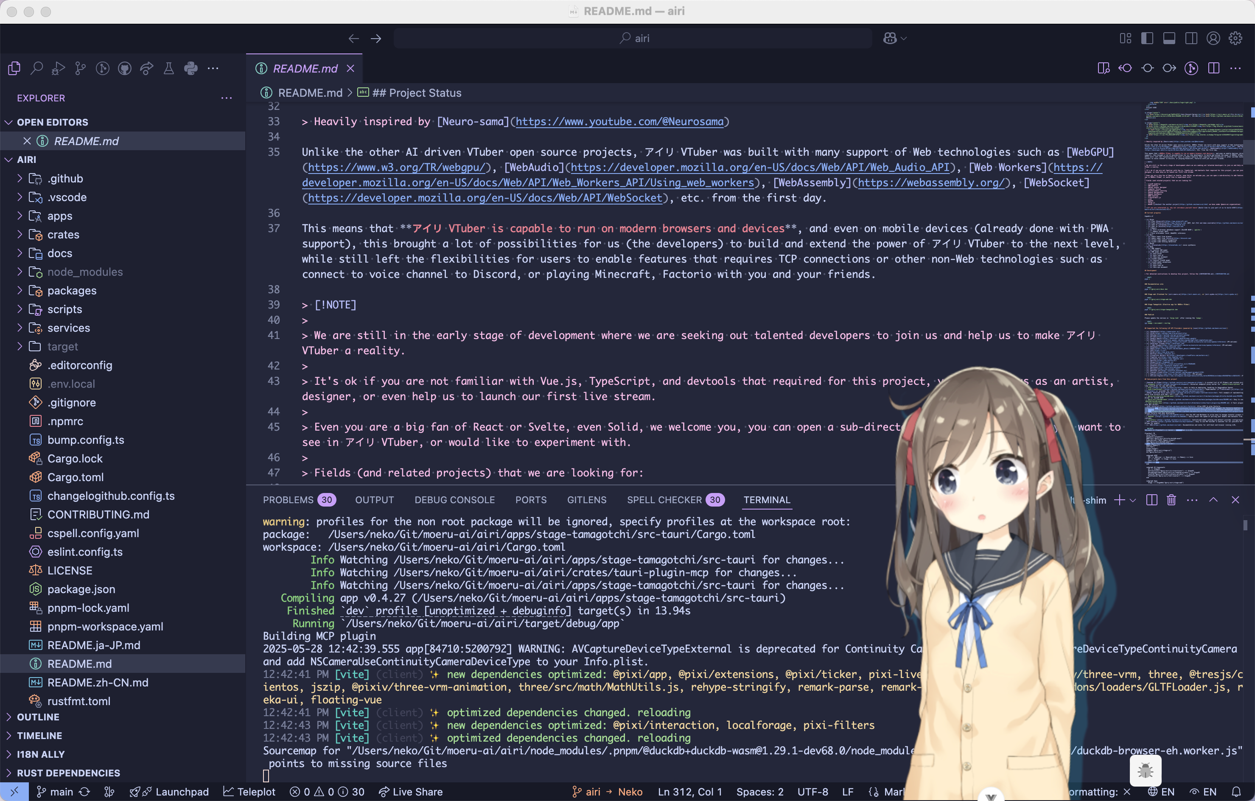Screen dimensions: 1255x801
Task: Show additional views via activity bar ellipsis
Action: click(213, 68)
